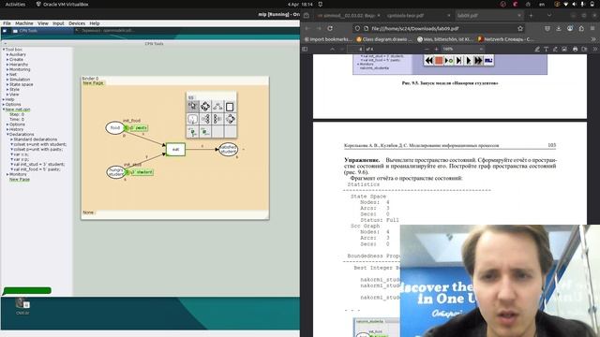Screen dimensions: 600x337
Task: Open VirtualBox View menu
Action: (43, 23)
